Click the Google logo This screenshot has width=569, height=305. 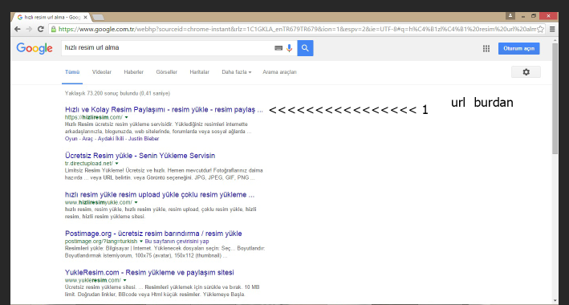[35, 48]
